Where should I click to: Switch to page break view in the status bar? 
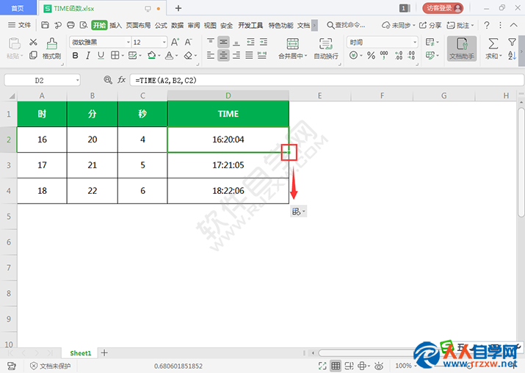(349, 366)
